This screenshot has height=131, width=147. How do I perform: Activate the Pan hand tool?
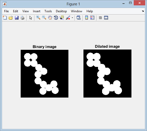(x=50, y=18)
